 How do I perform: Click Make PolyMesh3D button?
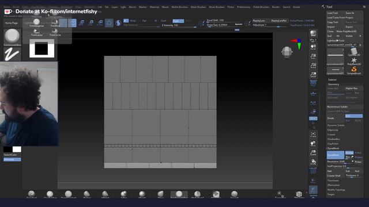coord(347,31)
